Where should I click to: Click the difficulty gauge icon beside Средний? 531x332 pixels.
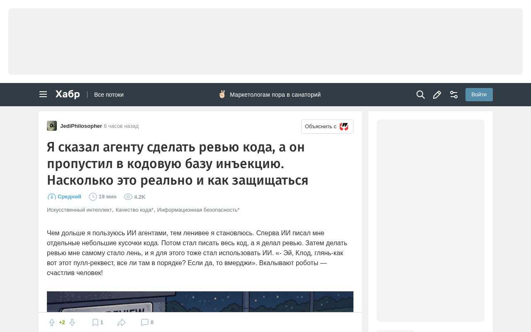52,197
